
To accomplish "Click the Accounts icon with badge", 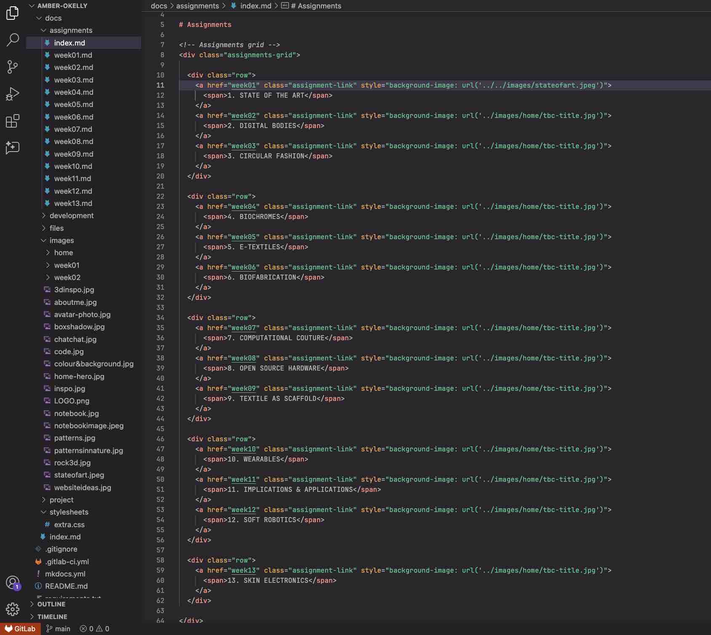I will 13,583.
